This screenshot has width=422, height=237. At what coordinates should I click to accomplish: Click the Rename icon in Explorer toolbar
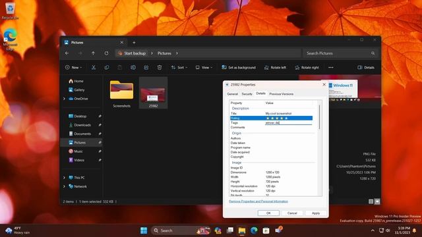(133, 67)
